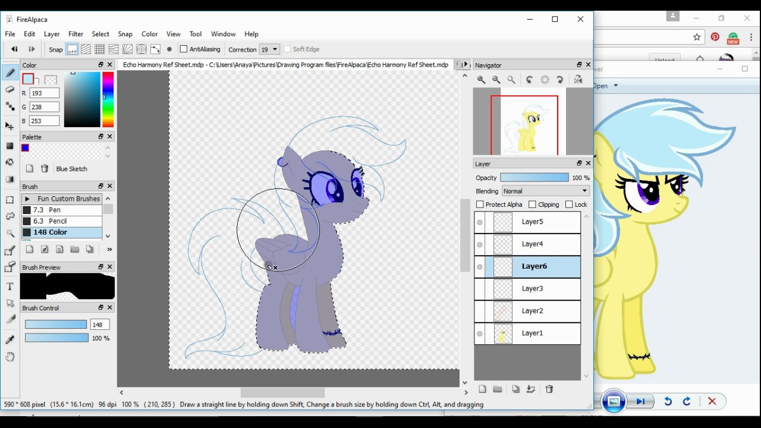Rotate canvas right in Navigator
The height and width of the screenshot is (428, 761).
tap(560, 80)
